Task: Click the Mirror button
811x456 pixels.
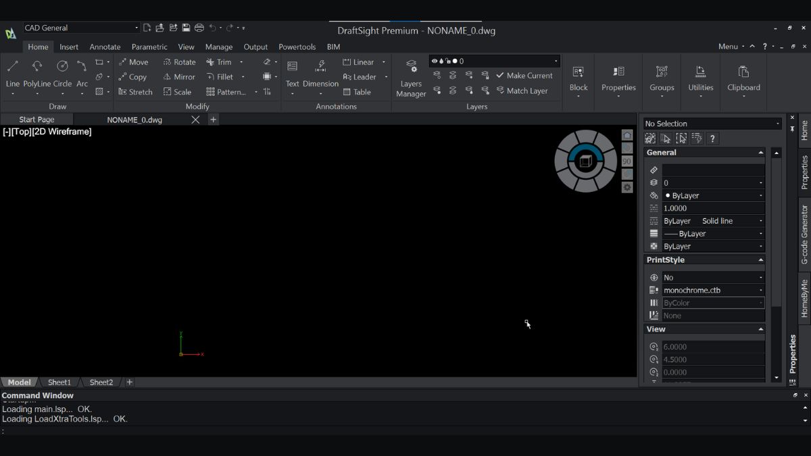Action: [x=178, y=77]
